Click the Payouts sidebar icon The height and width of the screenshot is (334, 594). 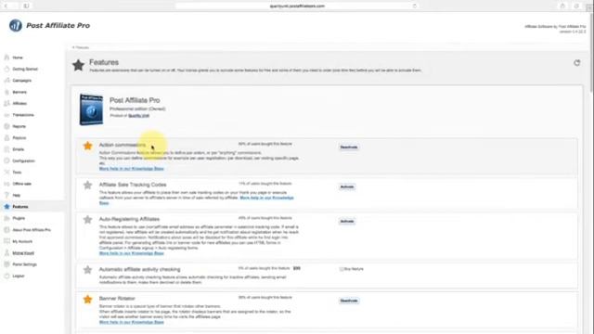click(6, 138)
